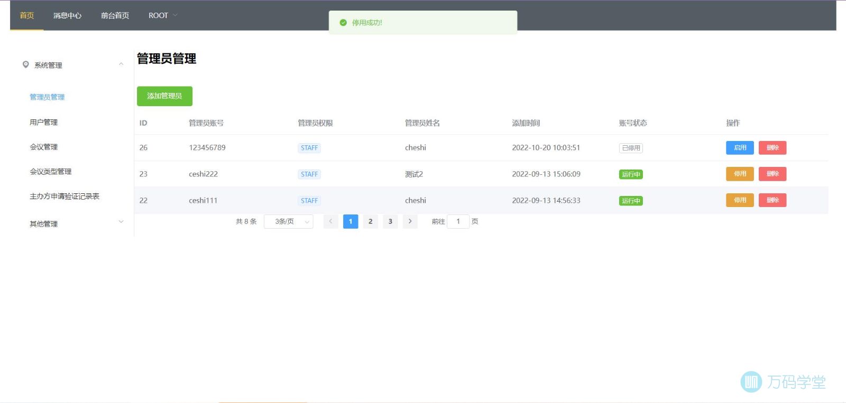This screenshot has width=846, height=403.
Task: Click the timestamp 2022-10-20 10:03:51
Action: click(546, 148)
